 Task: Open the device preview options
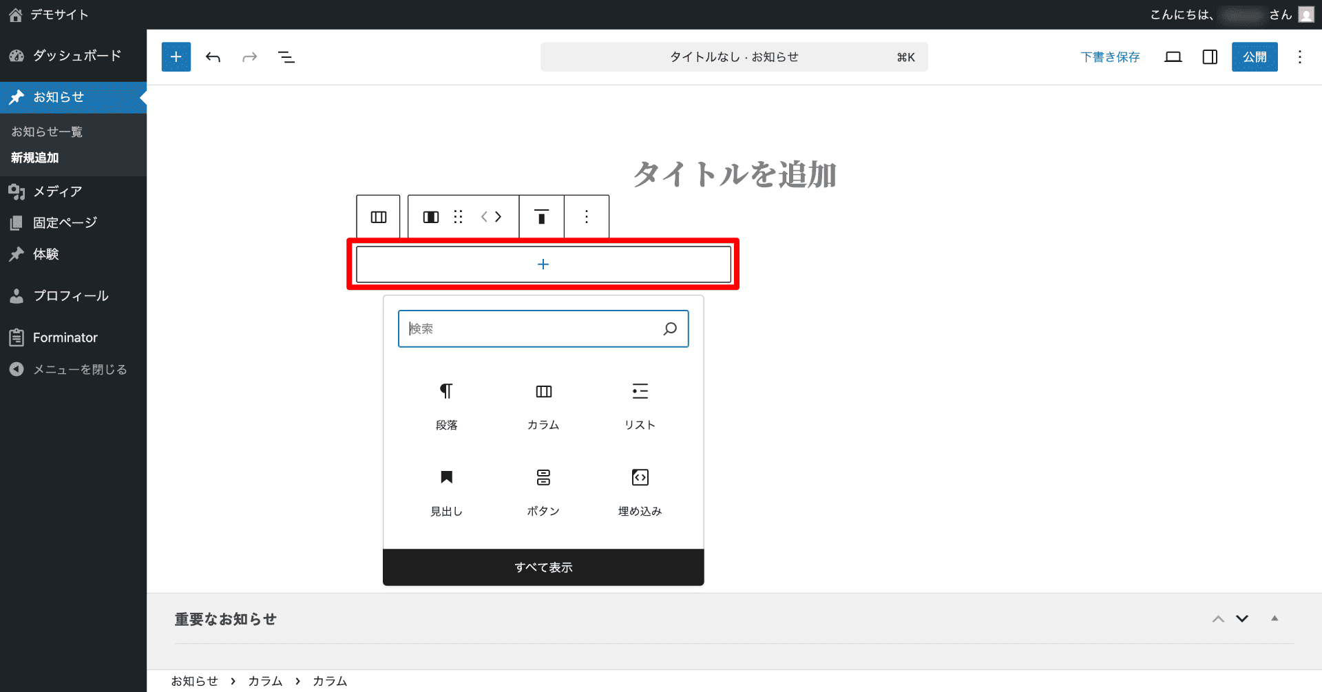(1173, 57)
